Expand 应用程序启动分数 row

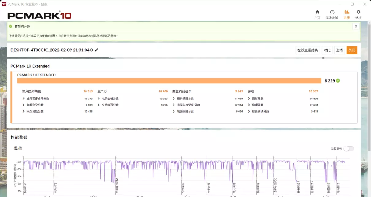coord(24,98)
